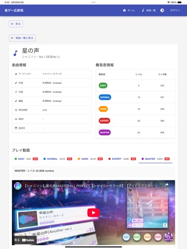Click the 作詞 pencil icon row

click(x=16, y=83)
